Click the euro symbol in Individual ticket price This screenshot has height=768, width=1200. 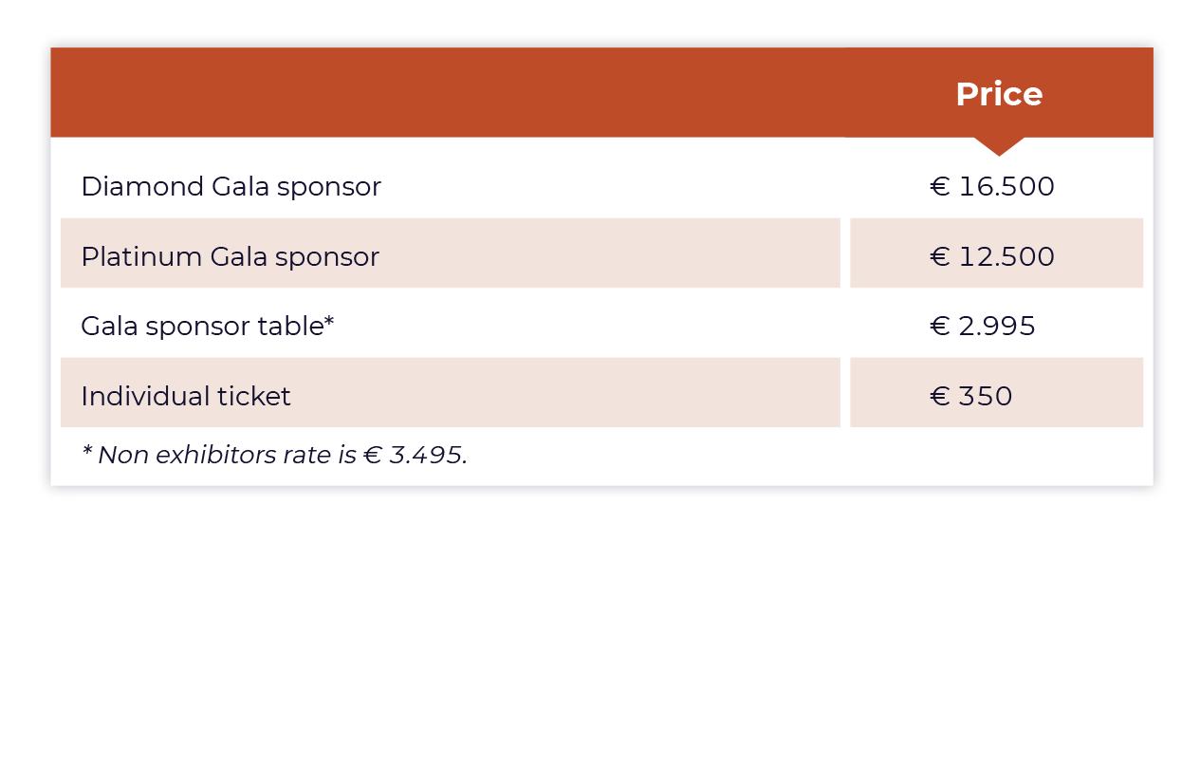point(940,396)
